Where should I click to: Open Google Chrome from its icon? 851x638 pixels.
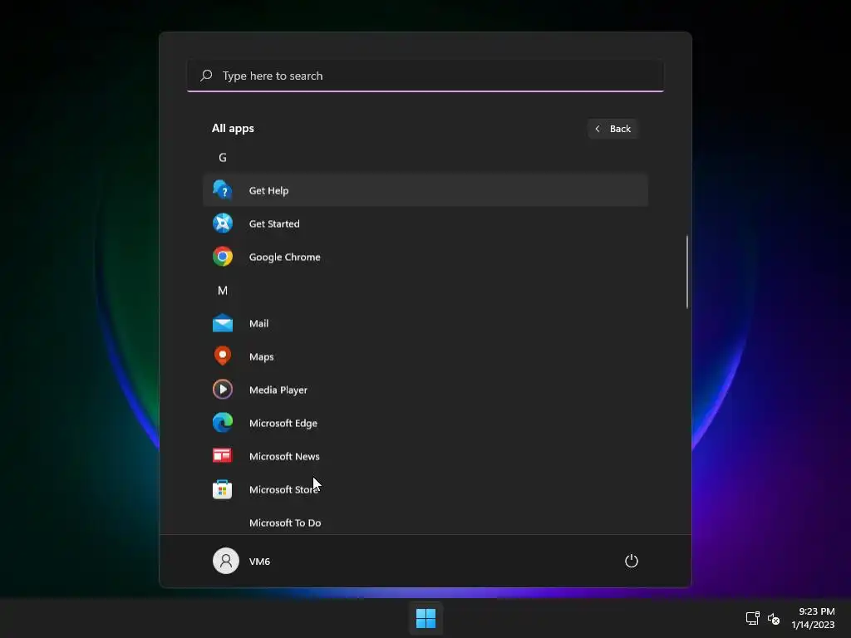[223, 257]
